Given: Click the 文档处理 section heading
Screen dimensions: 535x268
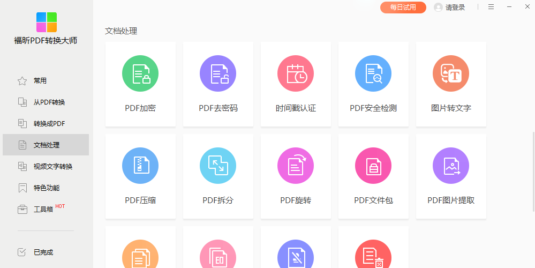Looking at the screenshot, I should [x=121, y=31].
